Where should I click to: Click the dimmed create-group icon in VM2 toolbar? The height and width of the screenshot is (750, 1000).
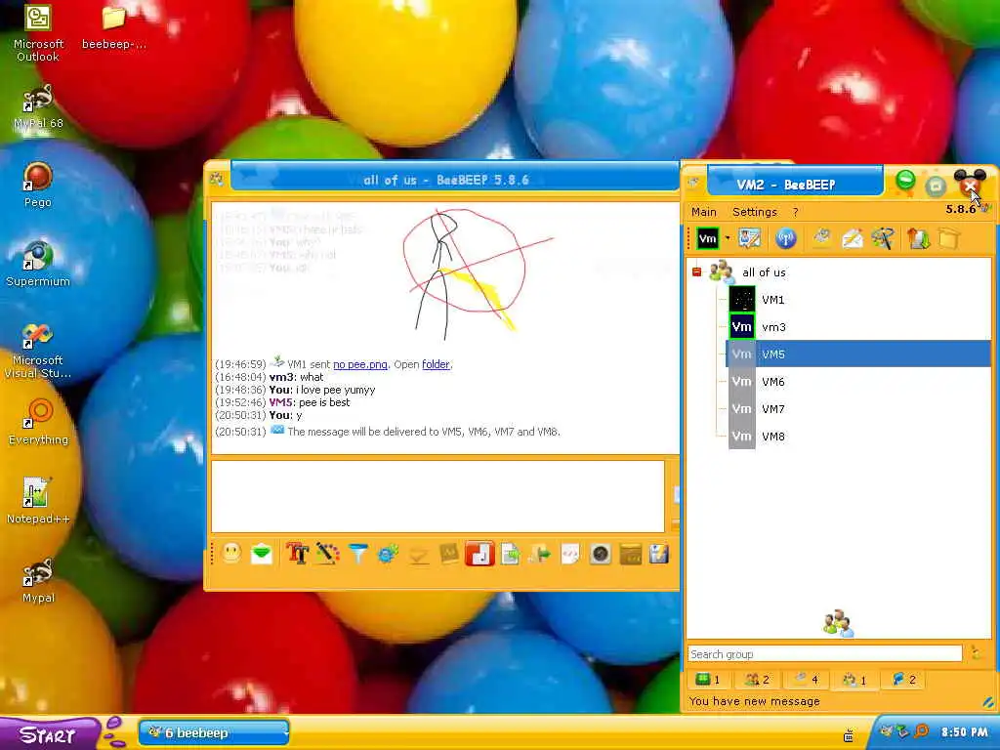(x=821, y=238)
